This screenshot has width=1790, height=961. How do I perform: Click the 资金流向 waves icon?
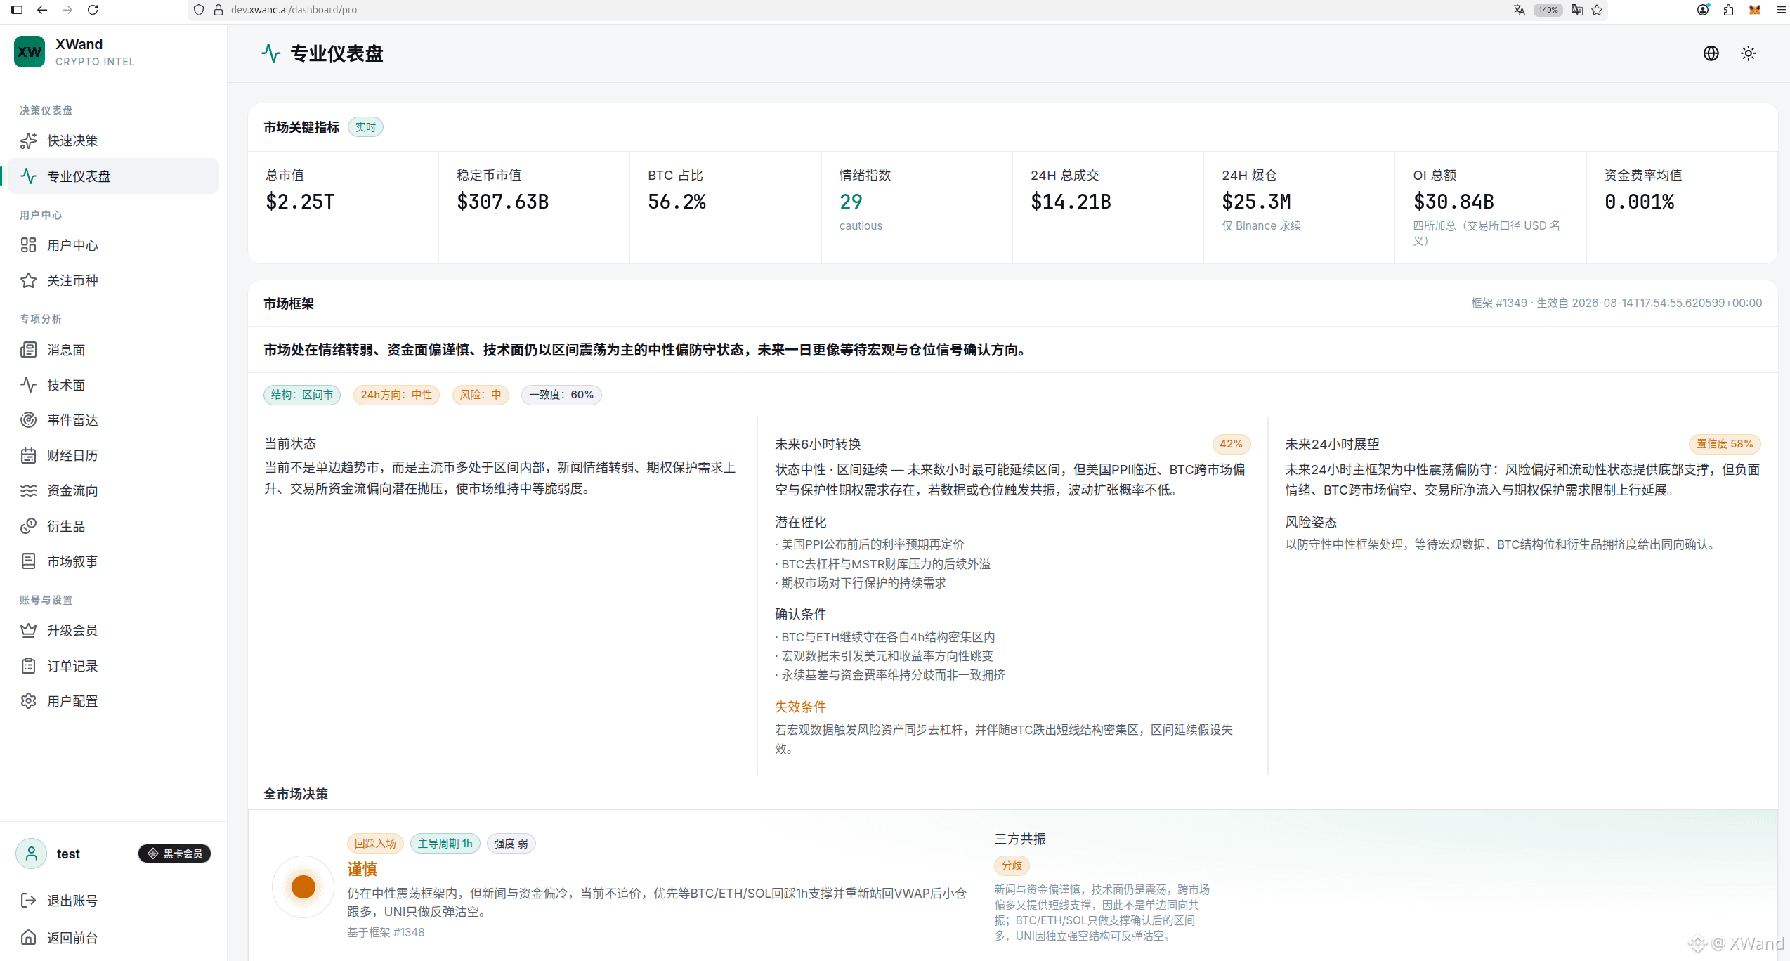pos(28,490)
